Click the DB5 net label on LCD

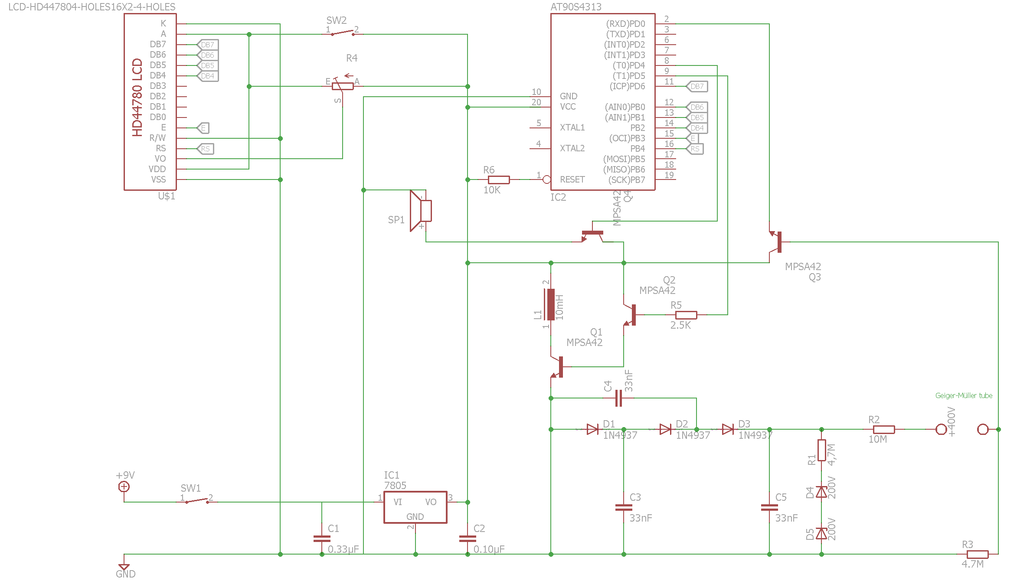[208, 65]
